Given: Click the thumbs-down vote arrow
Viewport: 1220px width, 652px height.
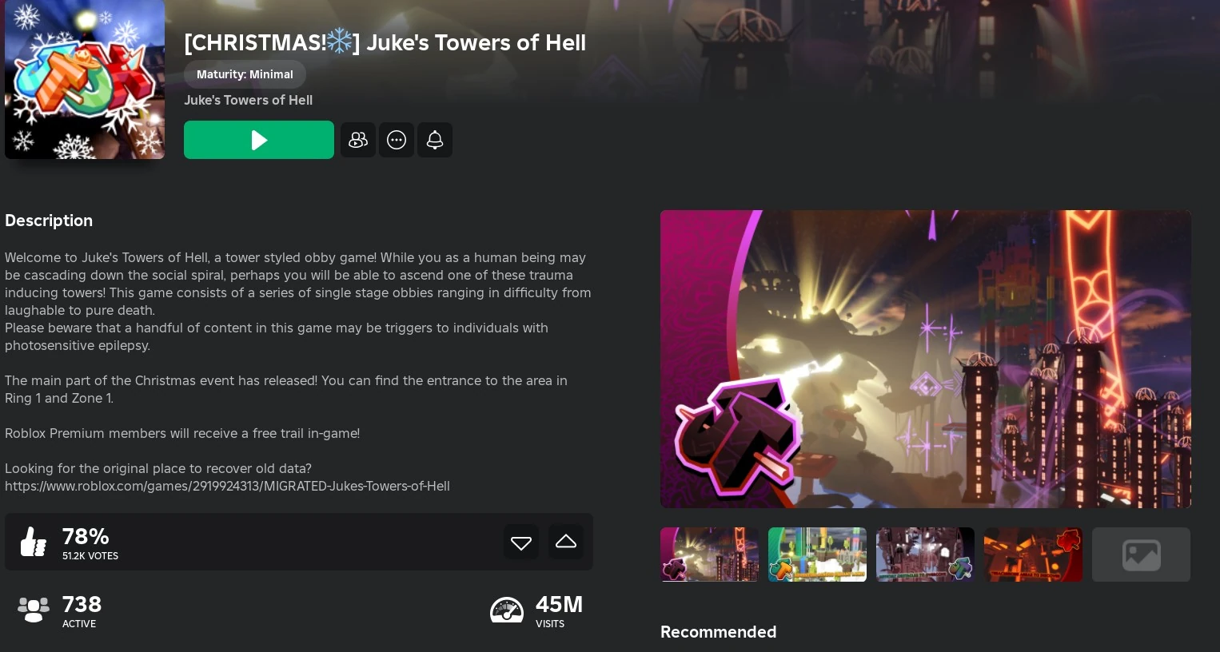Looking at the screenshot, I should point(521,542).
